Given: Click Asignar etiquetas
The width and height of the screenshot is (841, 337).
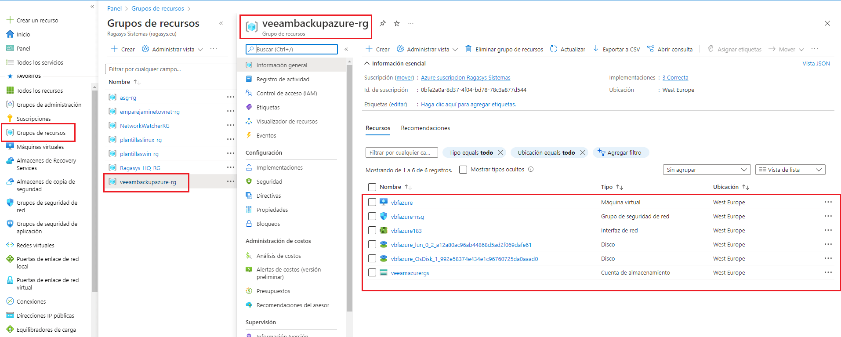Looking at the screenshot, I should 735,49.
